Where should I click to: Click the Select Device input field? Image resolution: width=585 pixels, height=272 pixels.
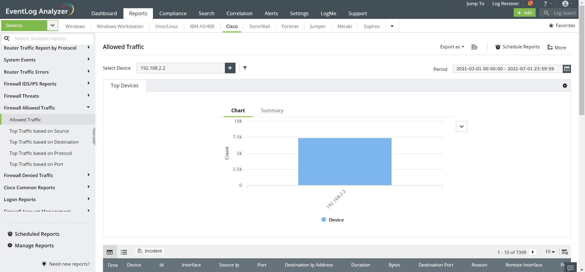click(x=181, y=68)
